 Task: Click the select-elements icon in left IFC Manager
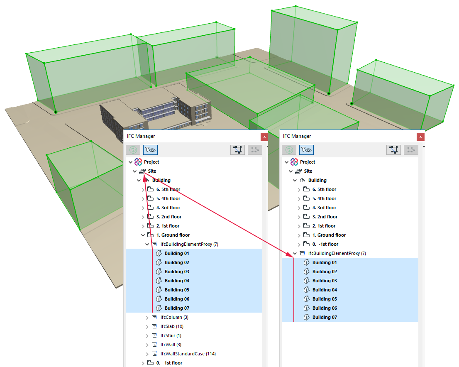pos(237,150)
